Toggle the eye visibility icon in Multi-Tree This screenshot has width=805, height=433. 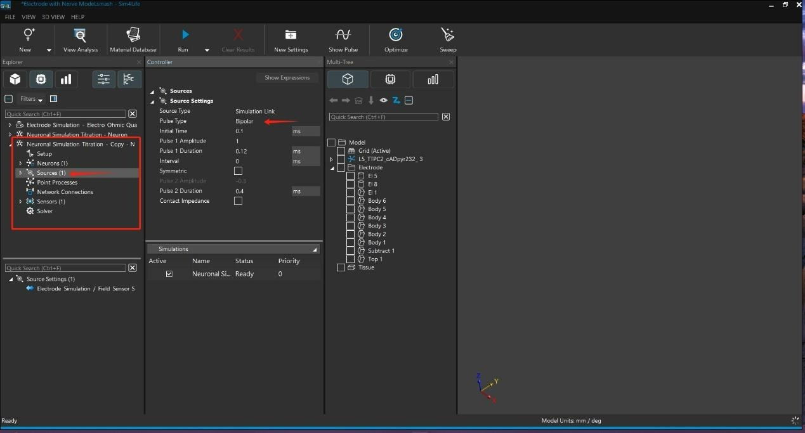pos(384,100)
